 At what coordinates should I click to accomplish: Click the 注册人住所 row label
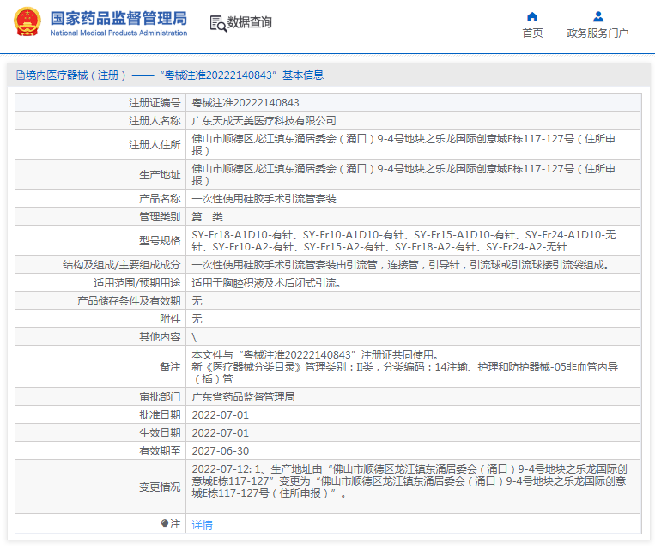tap(155, 144)
